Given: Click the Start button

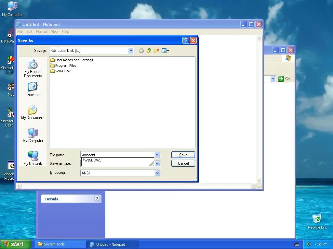Looking at the screenshot, I should click(15, 244).
